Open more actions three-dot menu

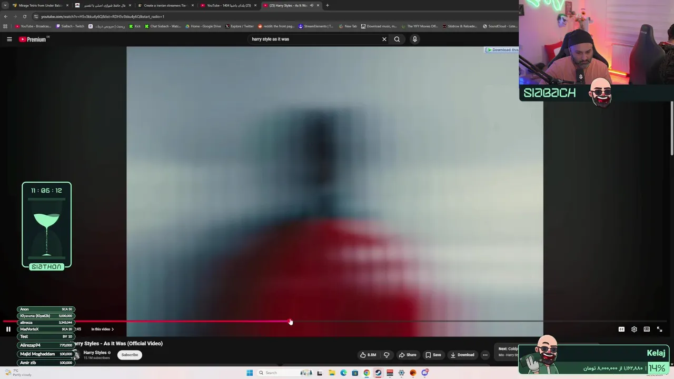pos(485,355)
